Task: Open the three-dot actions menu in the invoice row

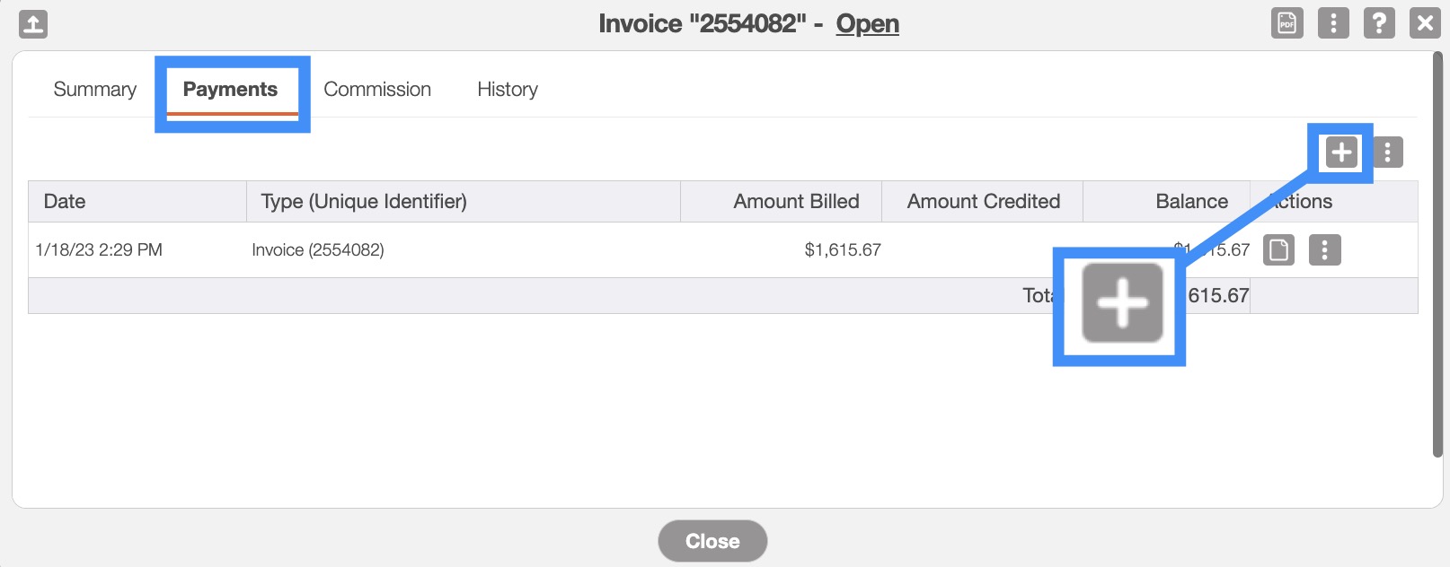Action: tap(1324, 250)
